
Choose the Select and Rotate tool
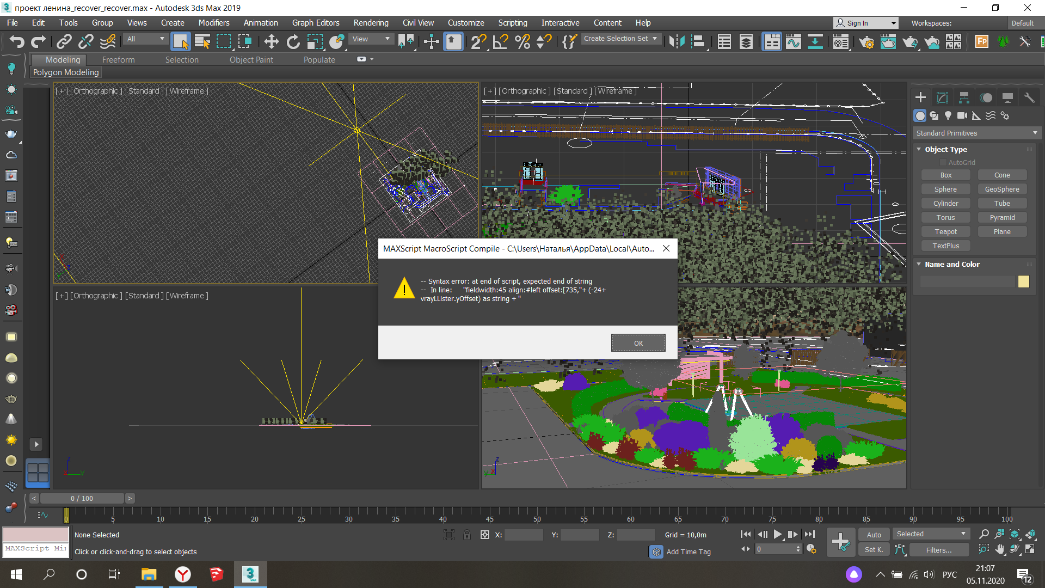(293, 41)
